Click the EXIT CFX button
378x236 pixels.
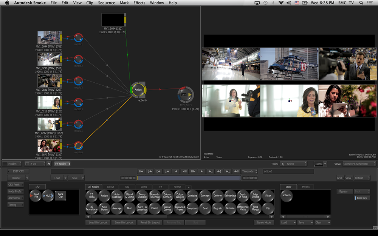coord(18,171)
